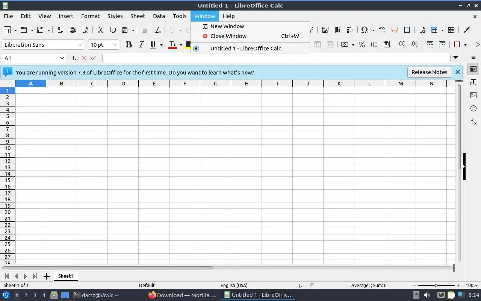The image size is (481, 301).
Task: Add a new sheet with plus button
Action: [47, 276]
